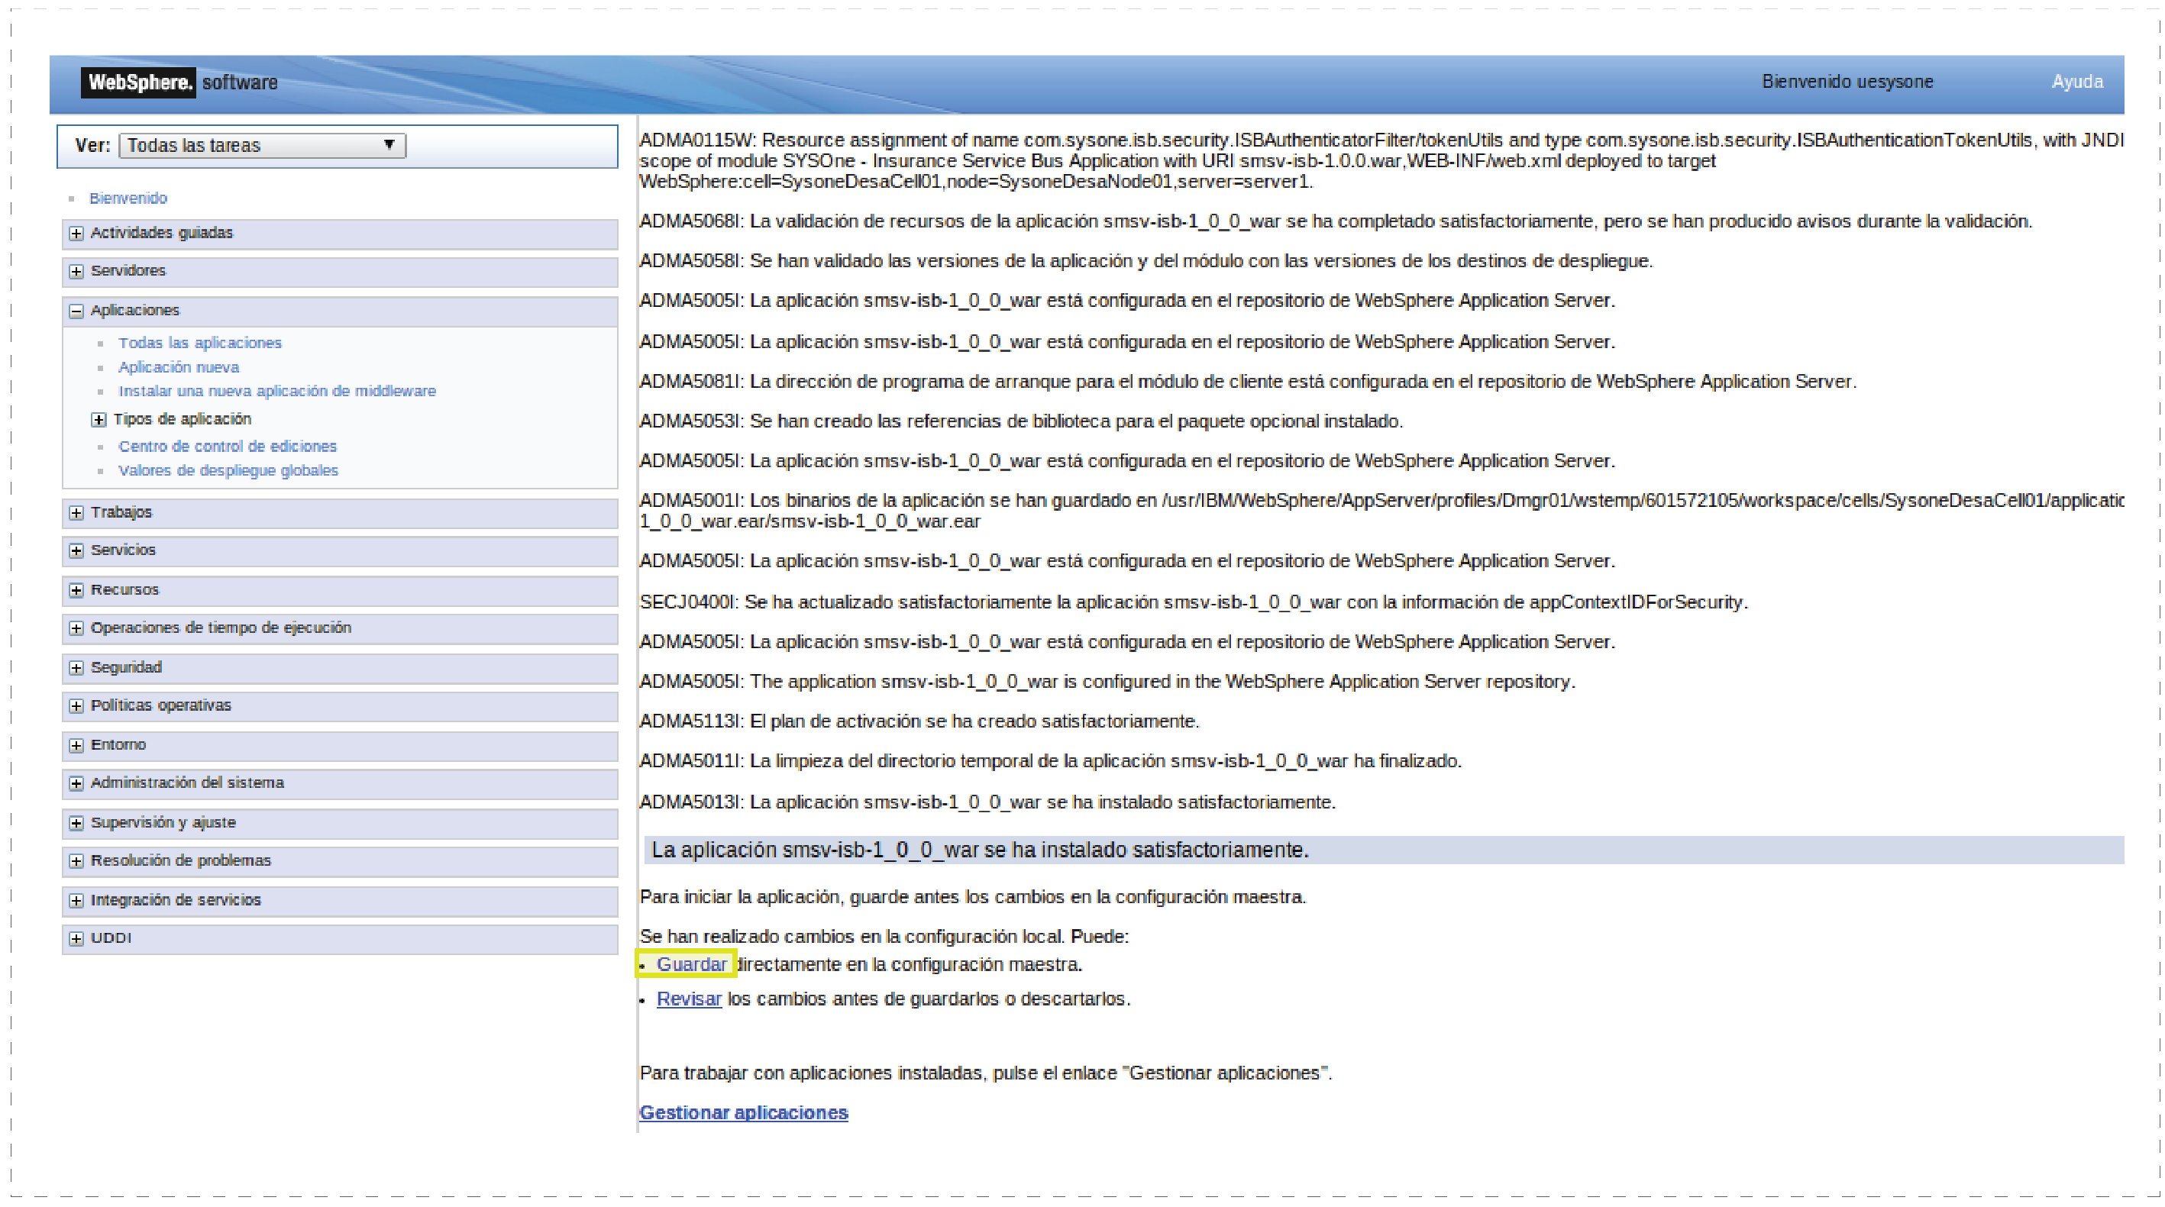Expand the Servidores plus icon
Screen dimensions: 2165x1207
[76, 271]
